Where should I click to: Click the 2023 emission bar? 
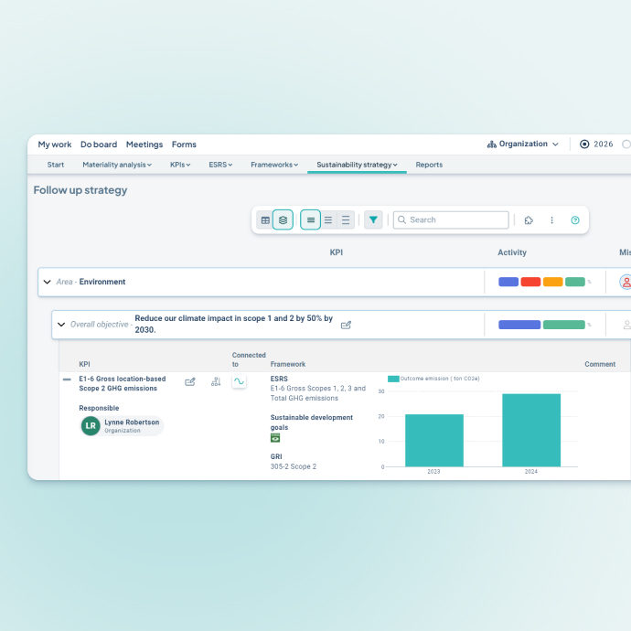pos(434,441)
